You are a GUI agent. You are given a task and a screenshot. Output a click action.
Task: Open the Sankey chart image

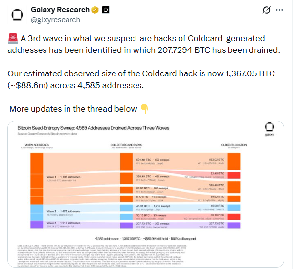point(146,194)
